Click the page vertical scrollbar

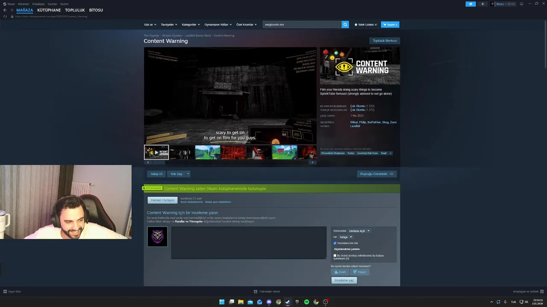click(x=545, y=44)
